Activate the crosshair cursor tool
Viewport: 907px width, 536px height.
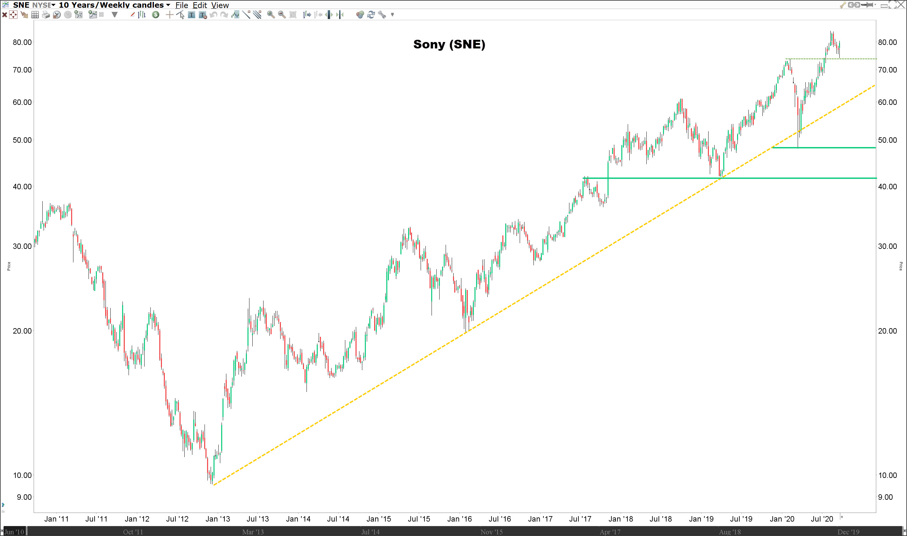(170, 15)
